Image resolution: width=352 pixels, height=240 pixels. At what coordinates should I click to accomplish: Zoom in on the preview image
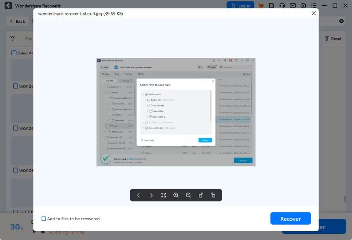(x=176, y=195)
